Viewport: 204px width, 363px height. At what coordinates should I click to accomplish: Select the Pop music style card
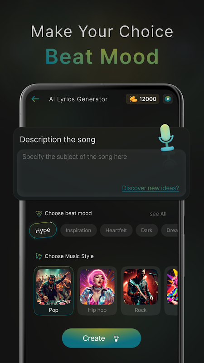[53, 291]
